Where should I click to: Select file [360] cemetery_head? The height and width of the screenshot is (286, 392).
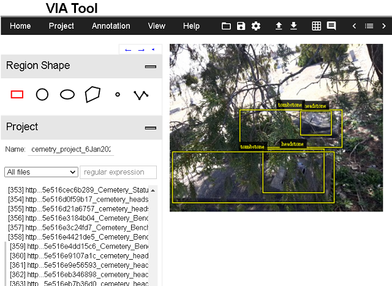tap(79, 256)
